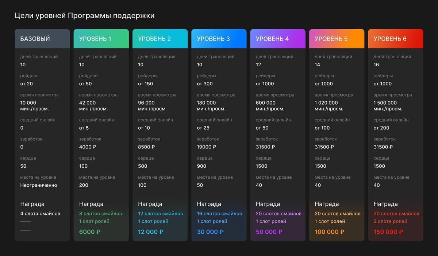Click average online 'от 50' in Уровень 4

coord(262,128)
